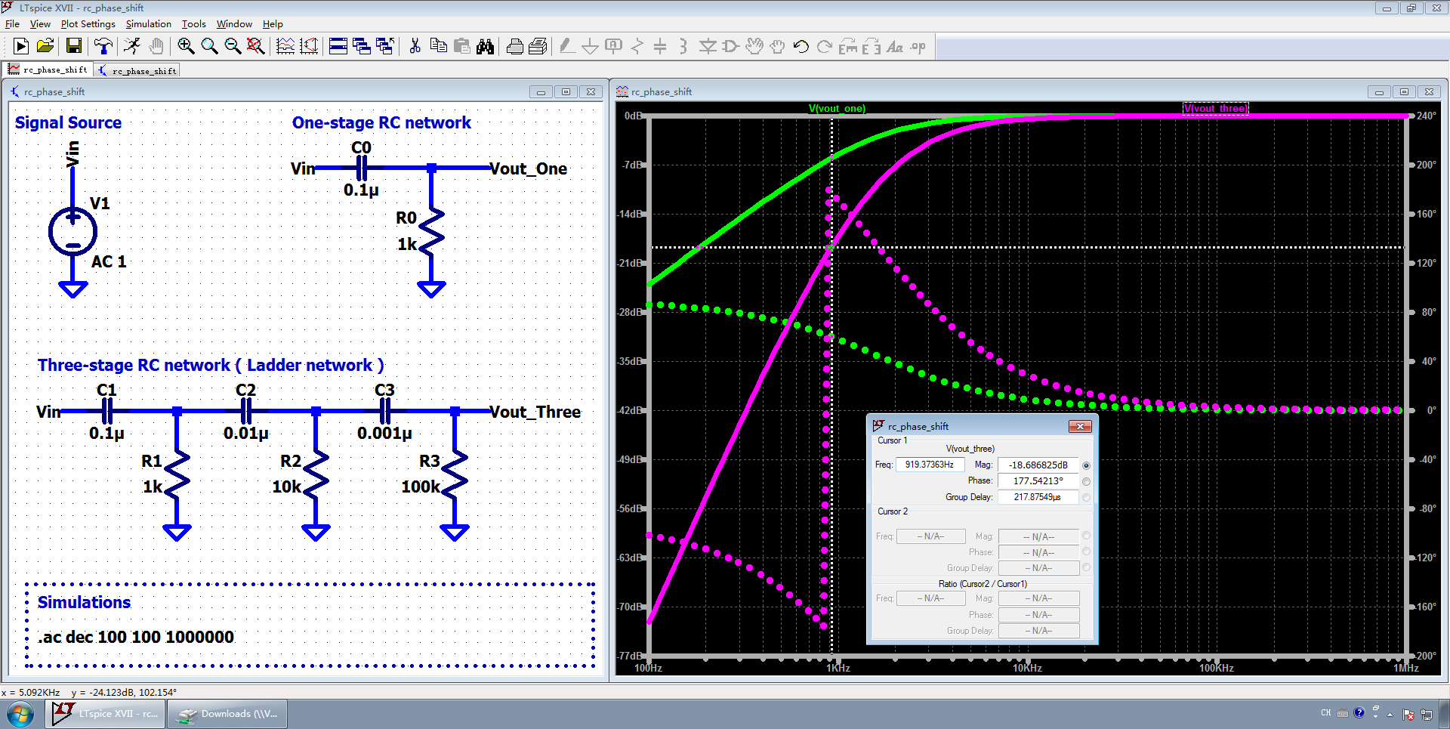This screenshot has height=729, width=1450.
Task: Click the Print icon in toolbar
Action: [514, 47]
